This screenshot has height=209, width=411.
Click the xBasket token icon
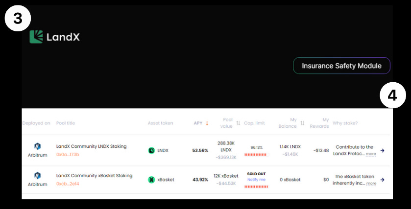[x=151, y=180]
